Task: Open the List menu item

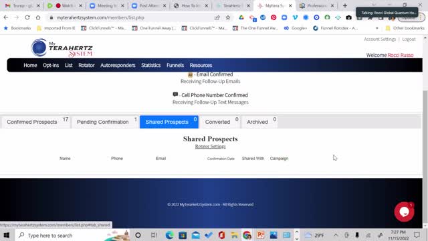Action: pos(68,66)
